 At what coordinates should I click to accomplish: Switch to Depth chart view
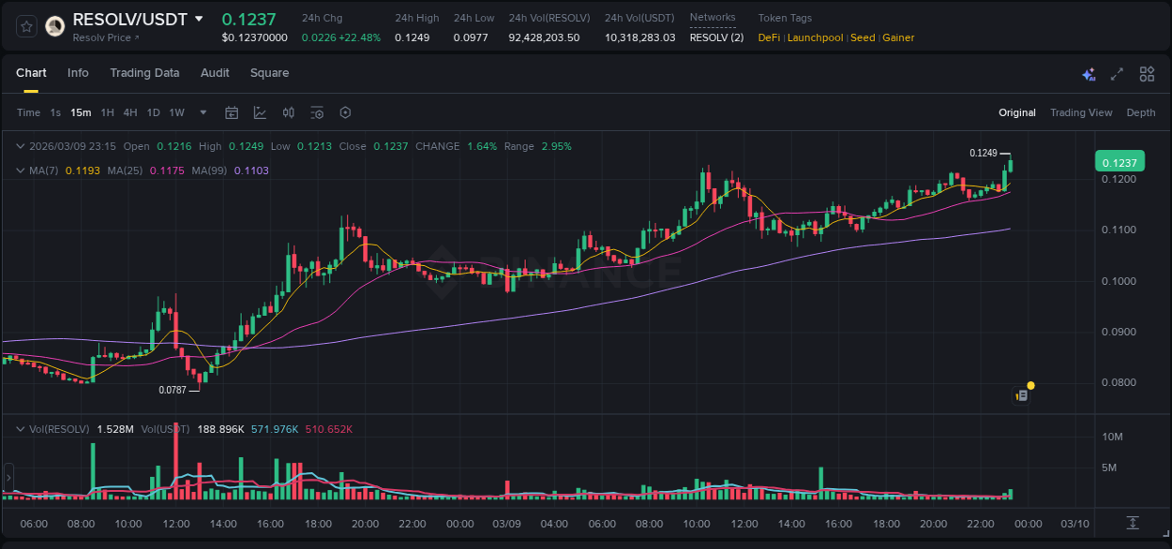(x=1141, y=112)
